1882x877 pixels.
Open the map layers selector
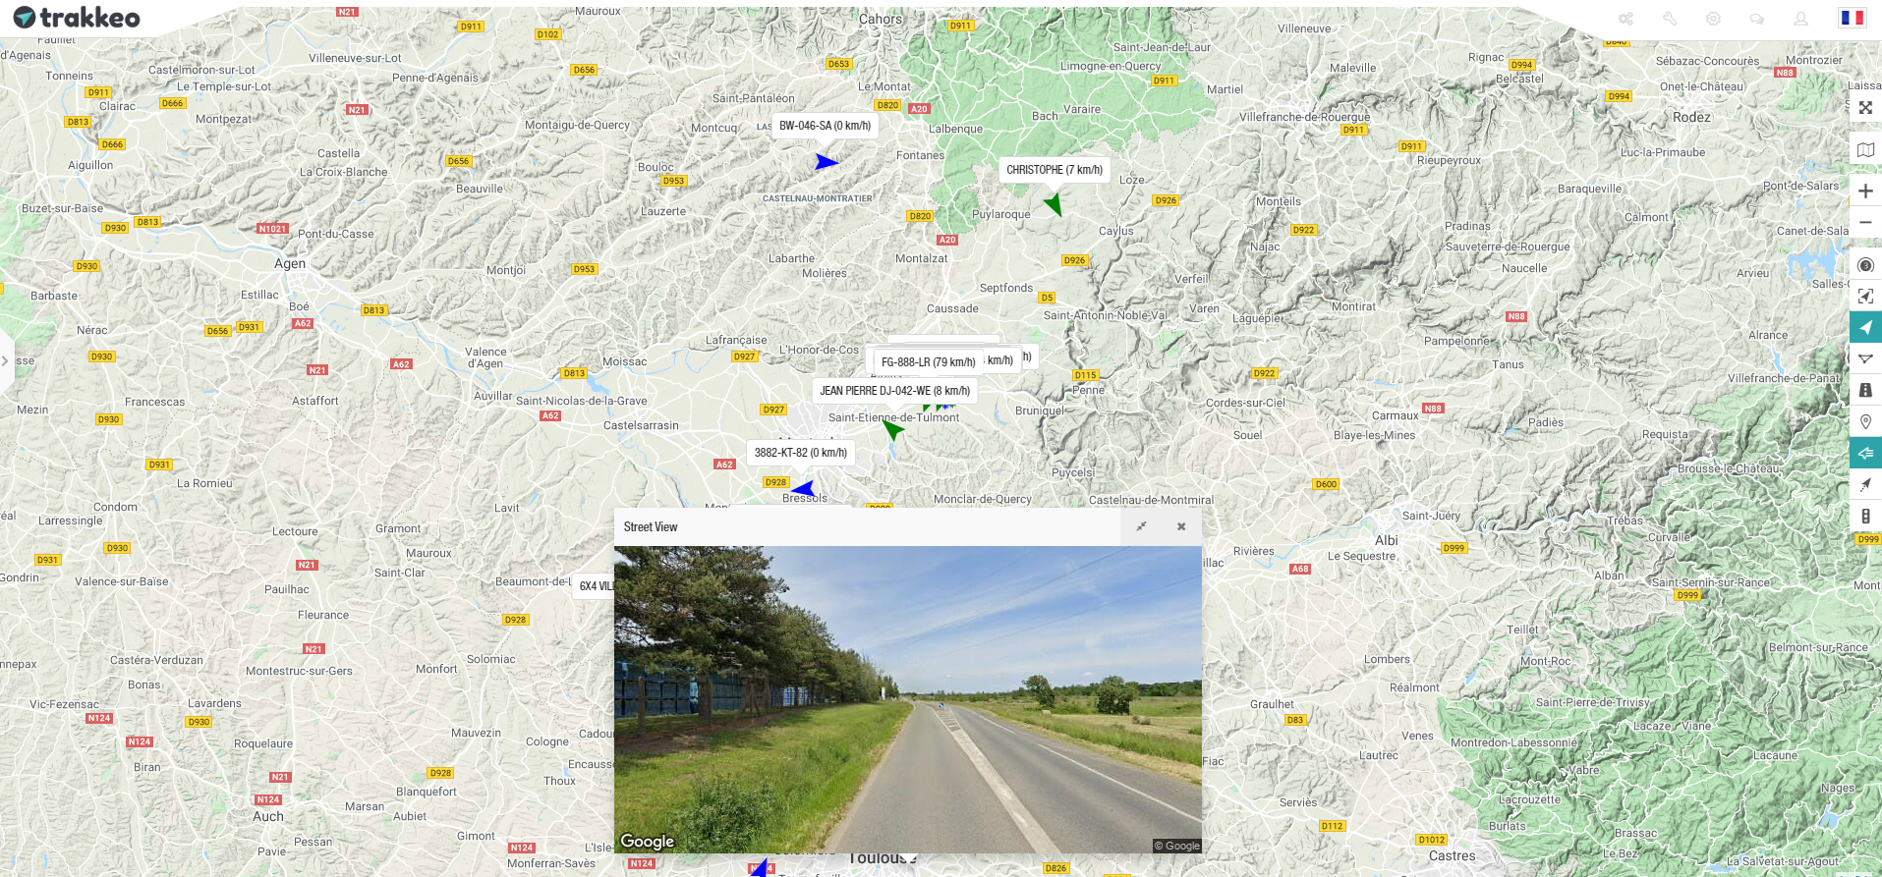pyautogui.click(x=1865, y=150)
